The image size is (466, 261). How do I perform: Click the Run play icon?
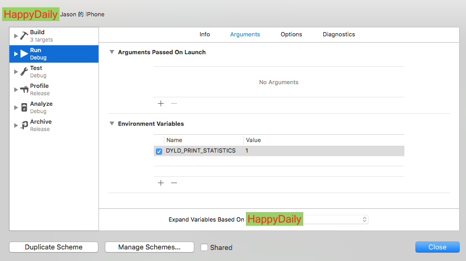pyautogui.click(x=24, y=54)
